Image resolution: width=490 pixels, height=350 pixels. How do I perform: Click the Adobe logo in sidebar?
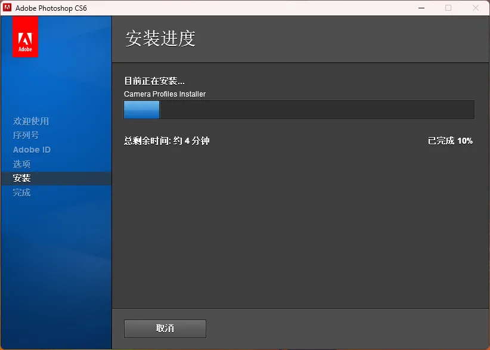(25, 36)
